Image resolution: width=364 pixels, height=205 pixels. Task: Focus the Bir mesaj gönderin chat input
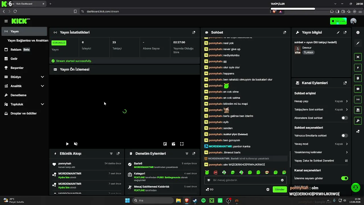click(245, 180)
